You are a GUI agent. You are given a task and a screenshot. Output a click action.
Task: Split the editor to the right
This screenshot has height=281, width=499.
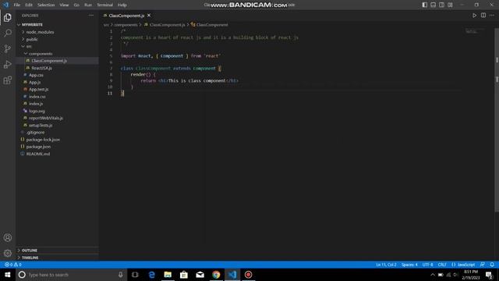click(483, 16)
